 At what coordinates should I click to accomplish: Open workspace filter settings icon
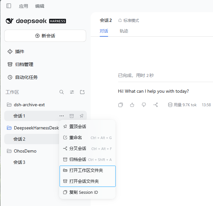click(72, 92)
